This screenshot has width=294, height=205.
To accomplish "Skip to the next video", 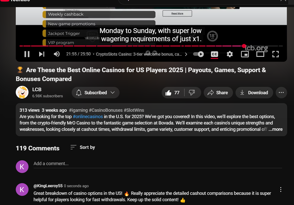I will (42, 54).
